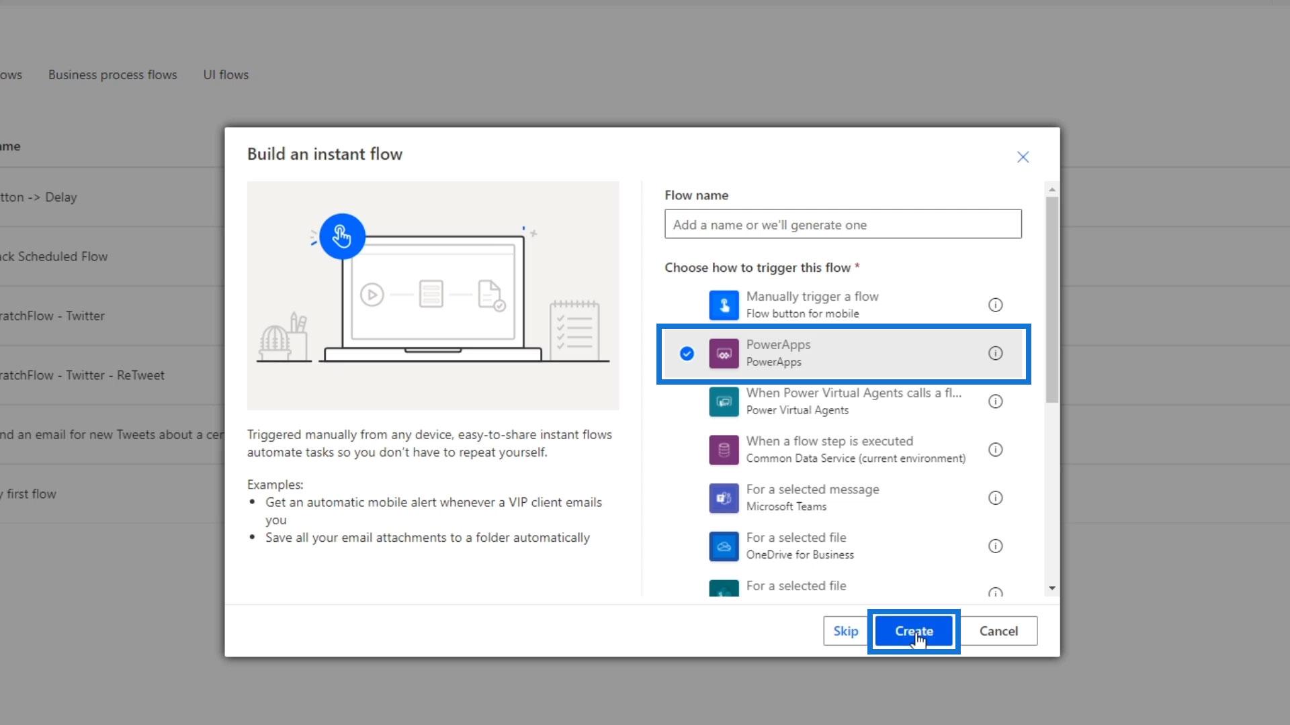The width and height of the screenshot is (1290, 725).
Task: Click the Common Data Service trigger icon
Action: 724,450
